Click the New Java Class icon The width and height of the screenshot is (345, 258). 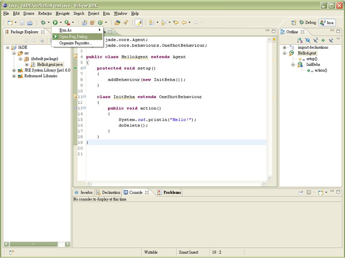pos(101,23)
